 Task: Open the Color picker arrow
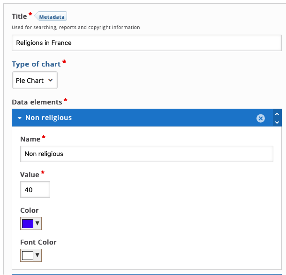38,223
